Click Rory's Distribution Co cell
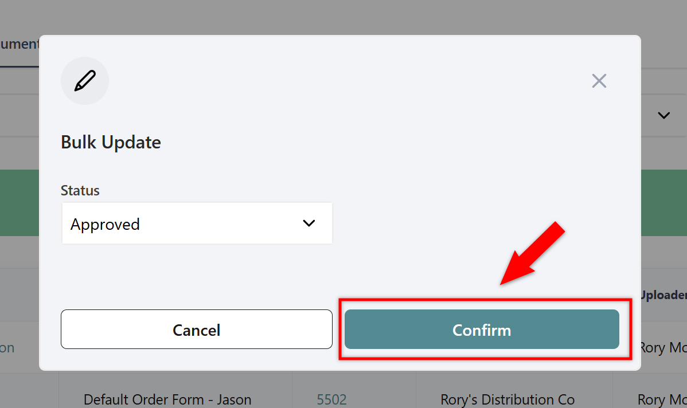The width and height of the screenshot is (687, 408). coord(508,399)
